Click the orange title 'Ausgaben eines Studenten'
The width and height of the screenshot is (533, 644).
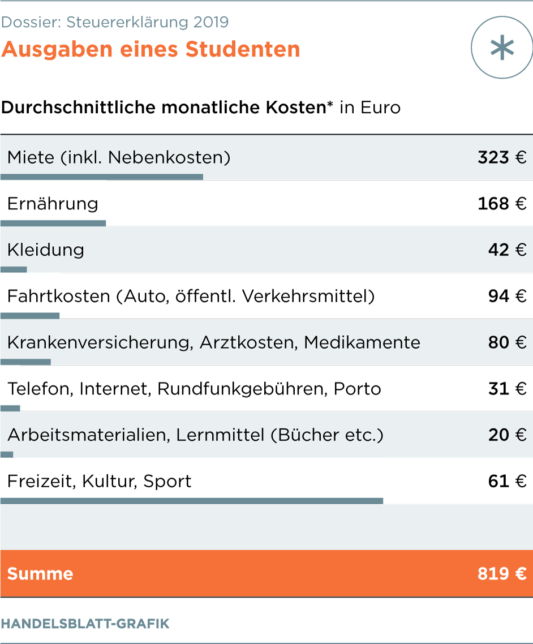click(x=151, y=49)
